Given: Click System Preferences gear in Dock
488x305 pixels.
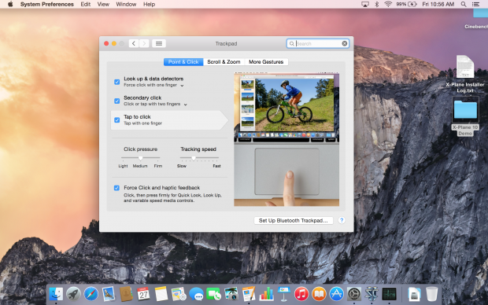Looking at the screenshot, I should (354, 294).
